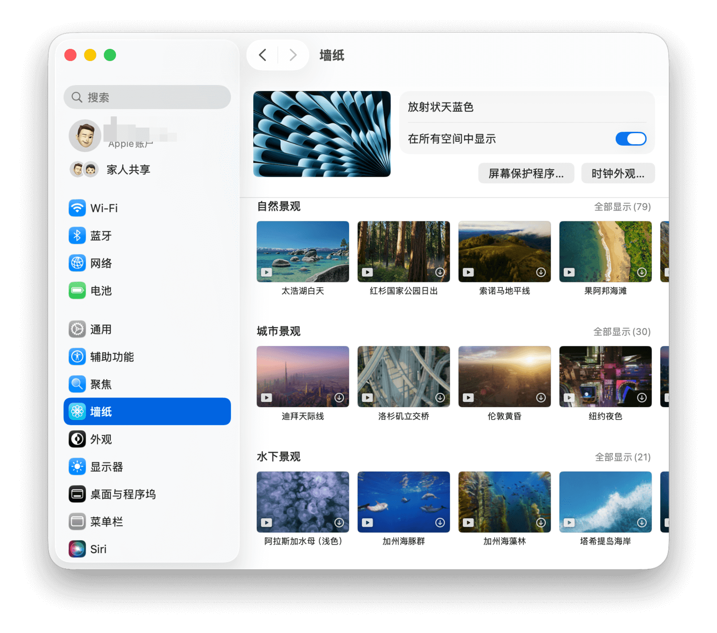Click download icon on London dusk wallpaper
Viewport: 717px width, 633px height.
click(541, 398)
